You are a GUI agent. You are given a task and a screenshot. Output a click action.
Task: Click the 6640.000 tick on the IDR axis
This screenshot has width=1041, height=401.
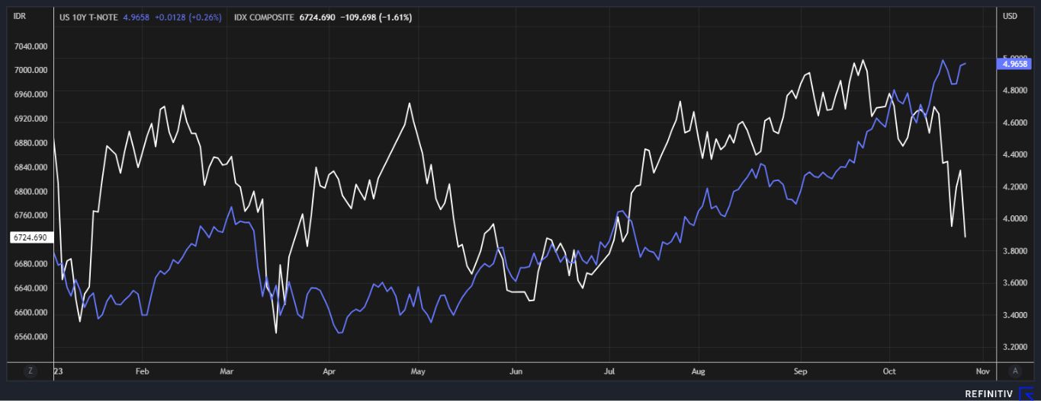pos(31,288)
